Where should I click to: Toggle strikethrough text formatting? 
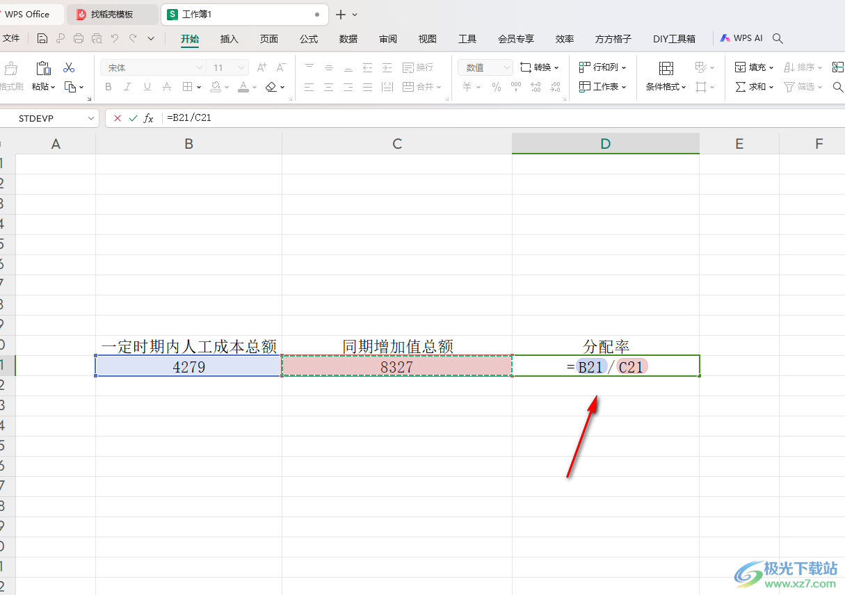coord(166,87)
